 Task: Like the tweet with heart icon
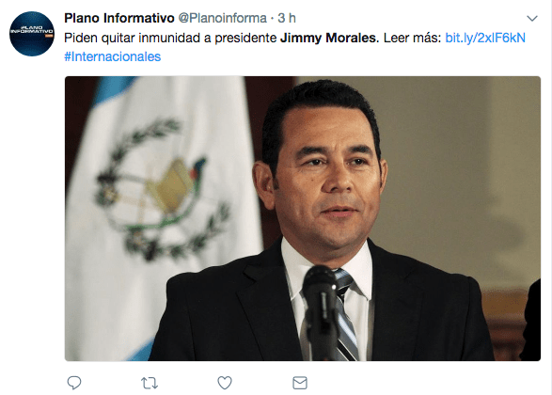pos(225,383)
